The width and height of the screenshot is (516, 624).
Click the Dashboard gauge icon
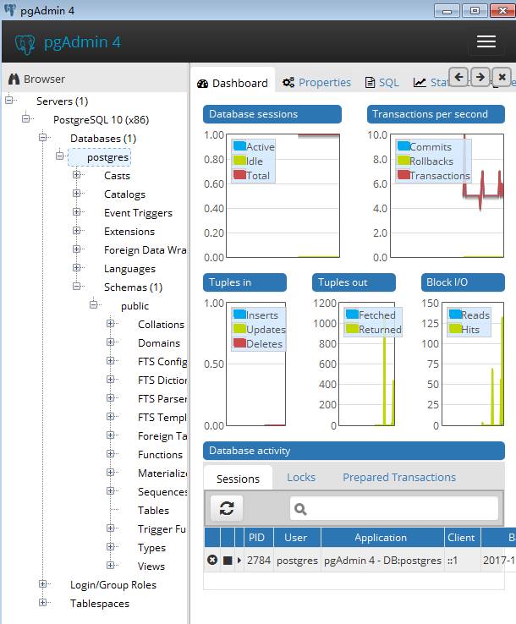coord(203,83)
